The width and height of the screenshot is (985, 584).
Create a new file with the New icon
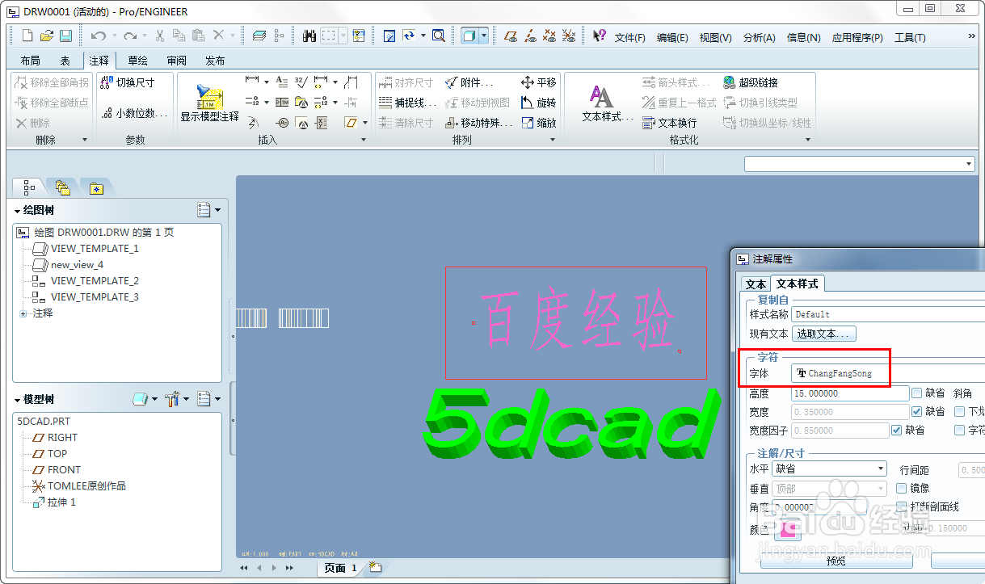pyautogui.click(x=27, y=36)
